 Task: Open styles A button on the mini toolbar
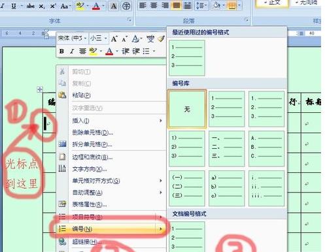(137, 39)
